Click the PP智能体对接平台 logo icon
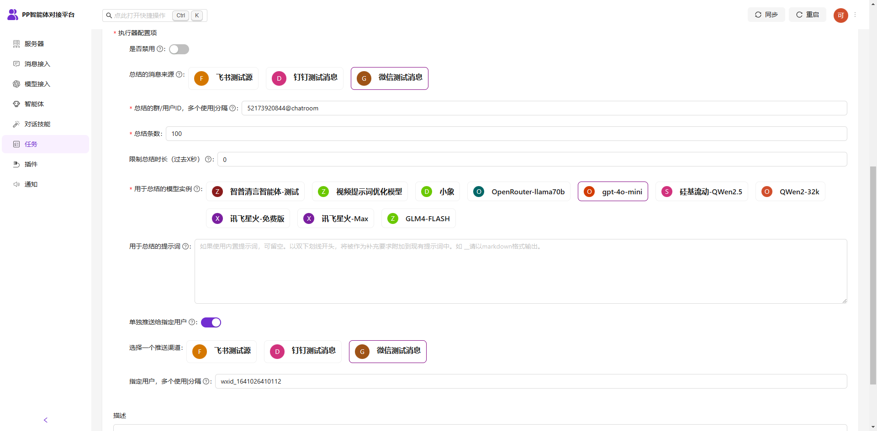The width and height of the screenshot is (877, 431). (13, 15)
